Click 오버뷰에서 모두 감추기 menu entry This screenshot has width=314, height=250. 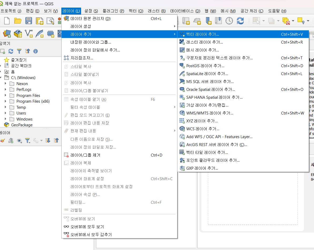click(119, 235)
